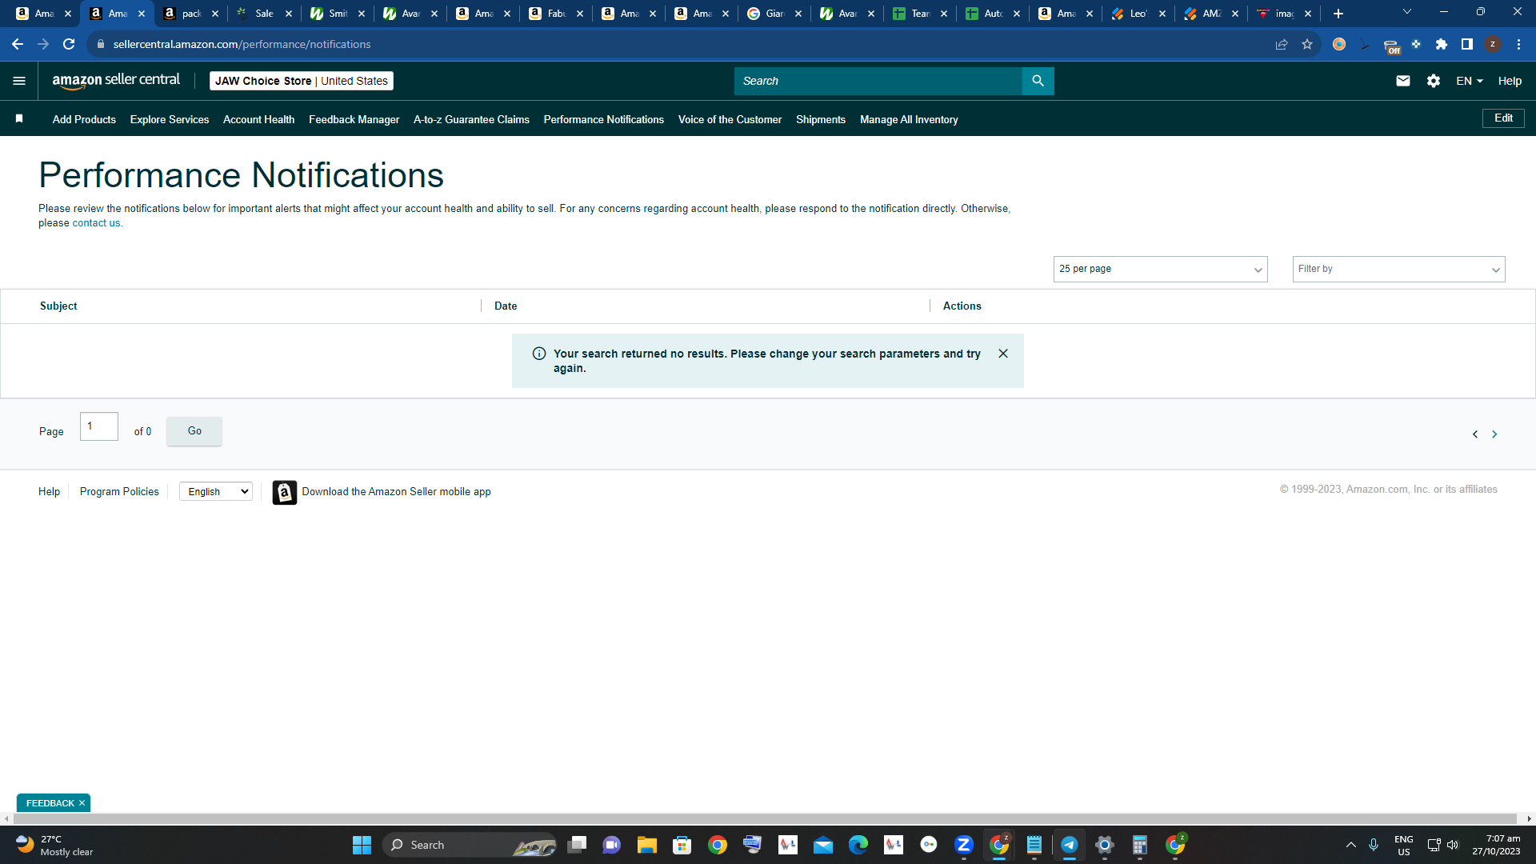Screen dimensions: 1536x864
Task: Open Calculator from the taskbar
Action: tap(1139, 845)
